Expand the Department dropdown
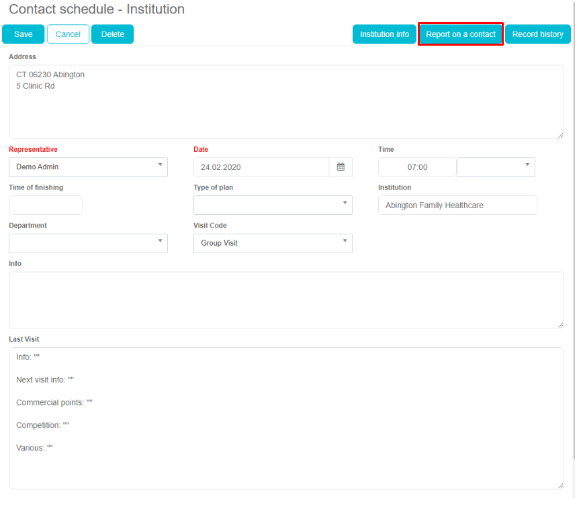The width and height of the screenshot is (581, 505). coord(88,243)
